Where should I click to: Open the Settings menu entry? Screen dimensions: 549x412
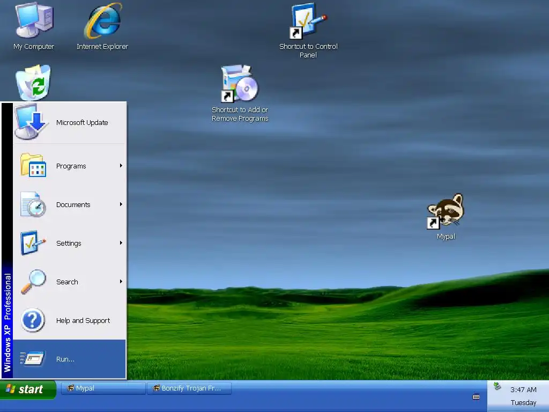69,243
